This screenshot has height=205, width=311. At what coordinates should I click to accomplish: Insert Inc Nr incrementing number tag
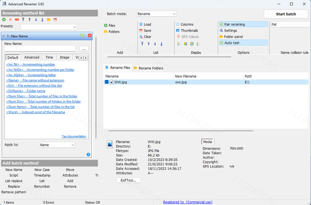click(x=30, y=64)
